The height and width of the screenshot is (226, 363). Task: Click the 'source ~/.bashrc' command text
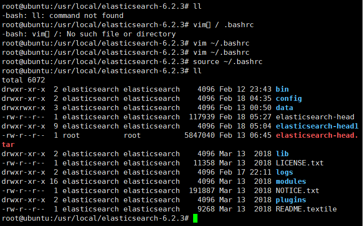[228, 62]
